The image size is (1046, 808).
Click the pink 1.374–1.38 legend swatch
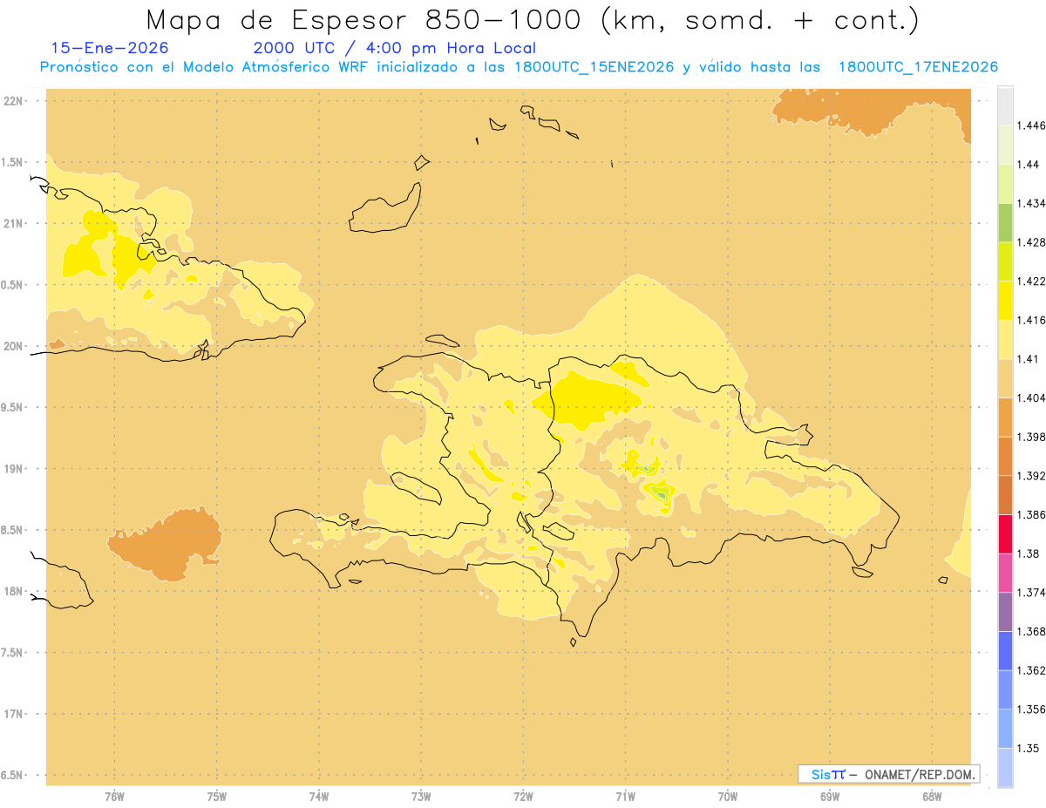[x=1005, y=573]
